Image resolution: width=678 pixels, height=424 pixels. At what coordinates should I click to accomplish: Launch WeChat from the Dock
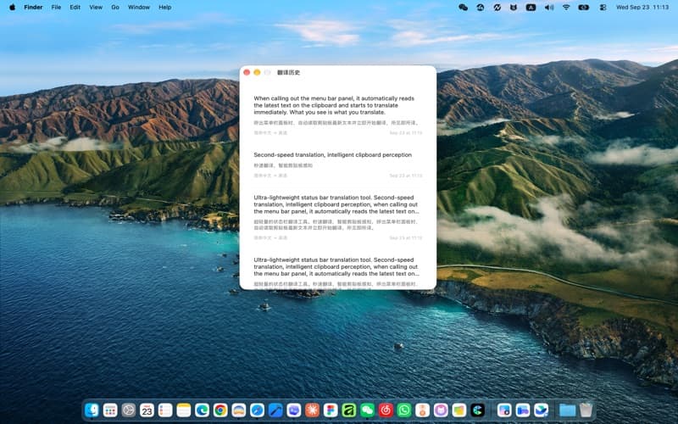pos(368,410)
